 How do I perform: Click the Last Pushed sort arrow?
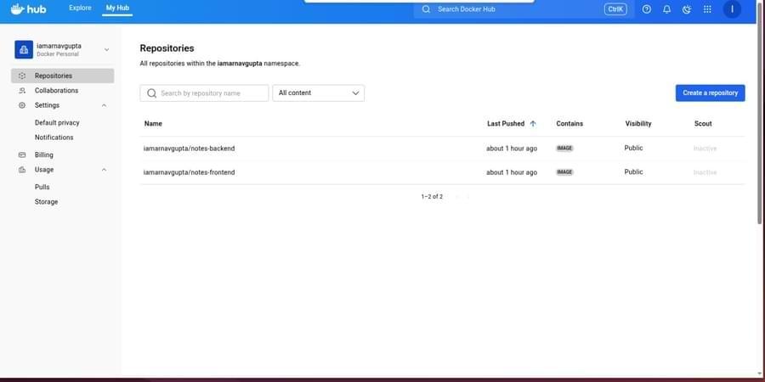click(533, 124)
